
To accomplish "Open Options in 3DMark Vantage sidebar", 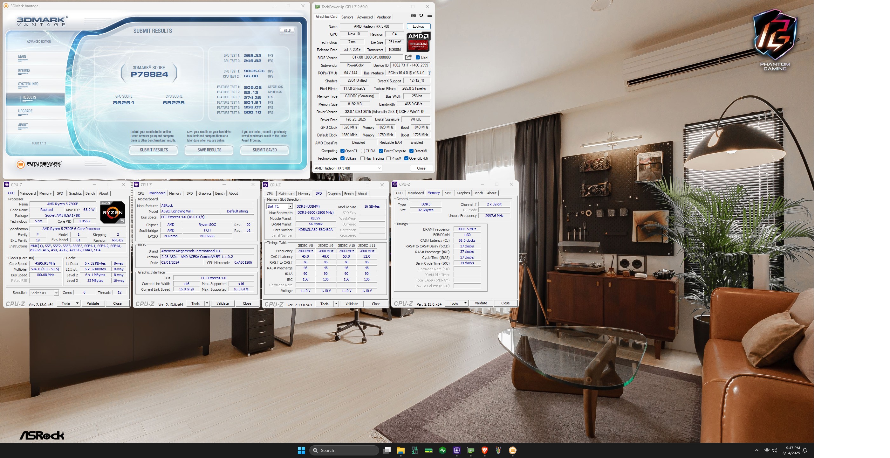I will (24, 70).
